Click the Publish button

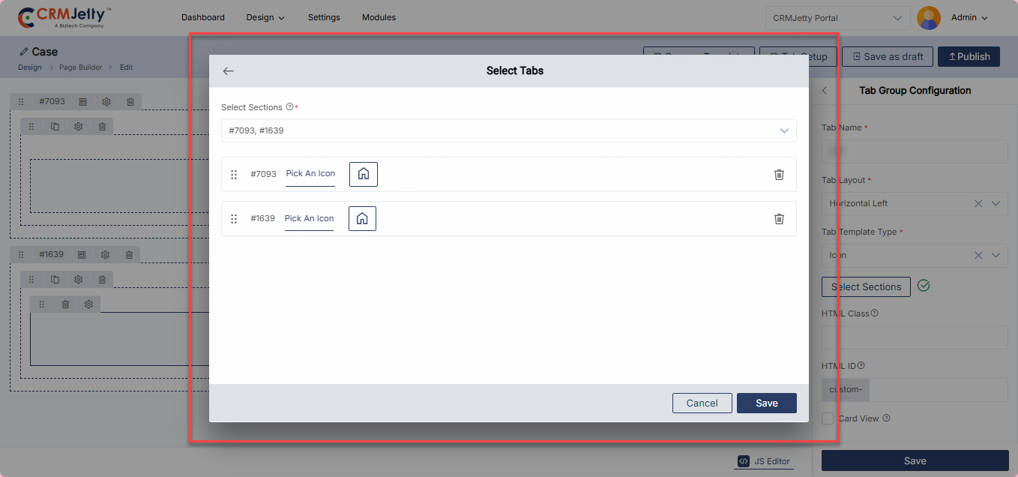(x=969, y=56)
